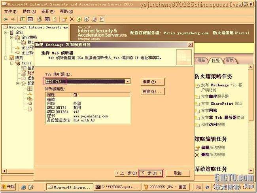This screenshot has height=193, width=257.
Task: Click the edit selected rule toolbar icon
Action: 64,19
